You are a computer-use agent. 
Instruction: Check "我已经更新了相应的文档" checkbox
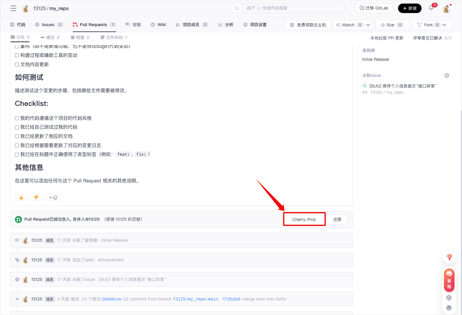[x=17, y=136]
